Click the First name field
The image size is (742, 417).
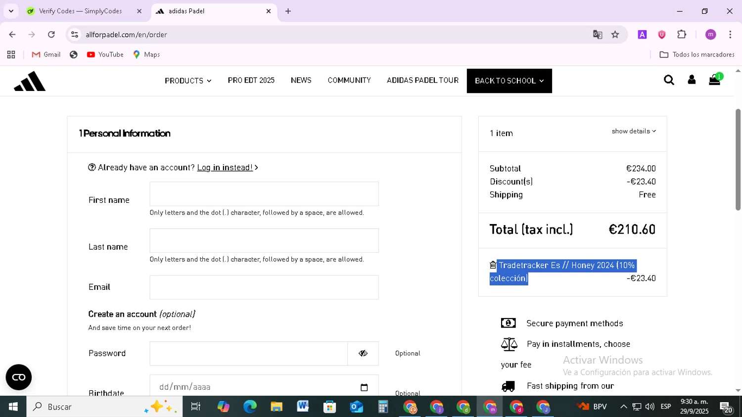click(x=264, y=194)
